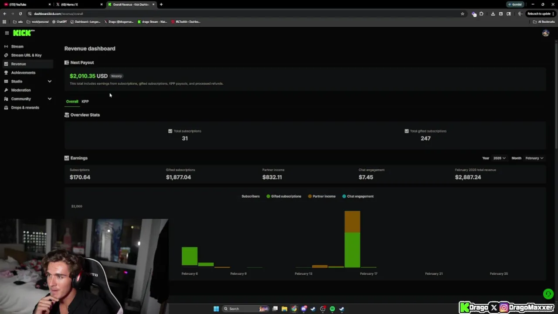Click the Subscriptions earnings $170.64
This screenshot has width=558, height=314.
point(80,177)
